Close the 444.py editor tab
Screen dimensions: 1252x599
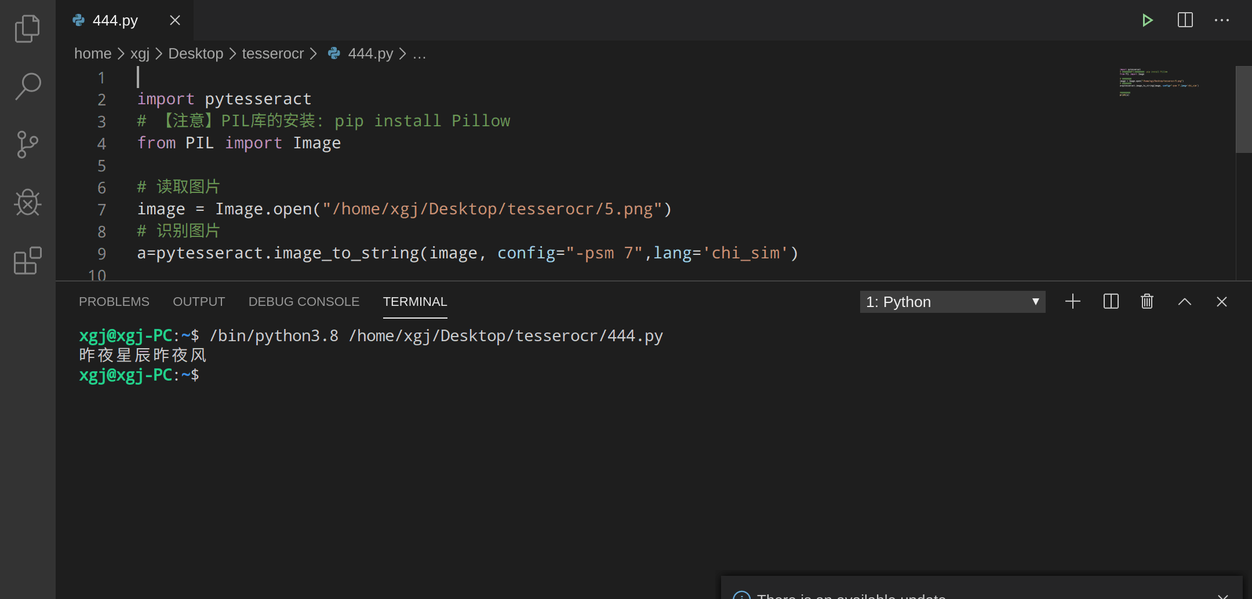click(175, 20)
